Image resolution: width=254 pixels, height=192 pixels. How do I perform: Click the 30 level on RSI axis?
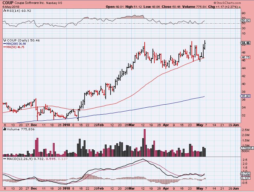point(244,28)
